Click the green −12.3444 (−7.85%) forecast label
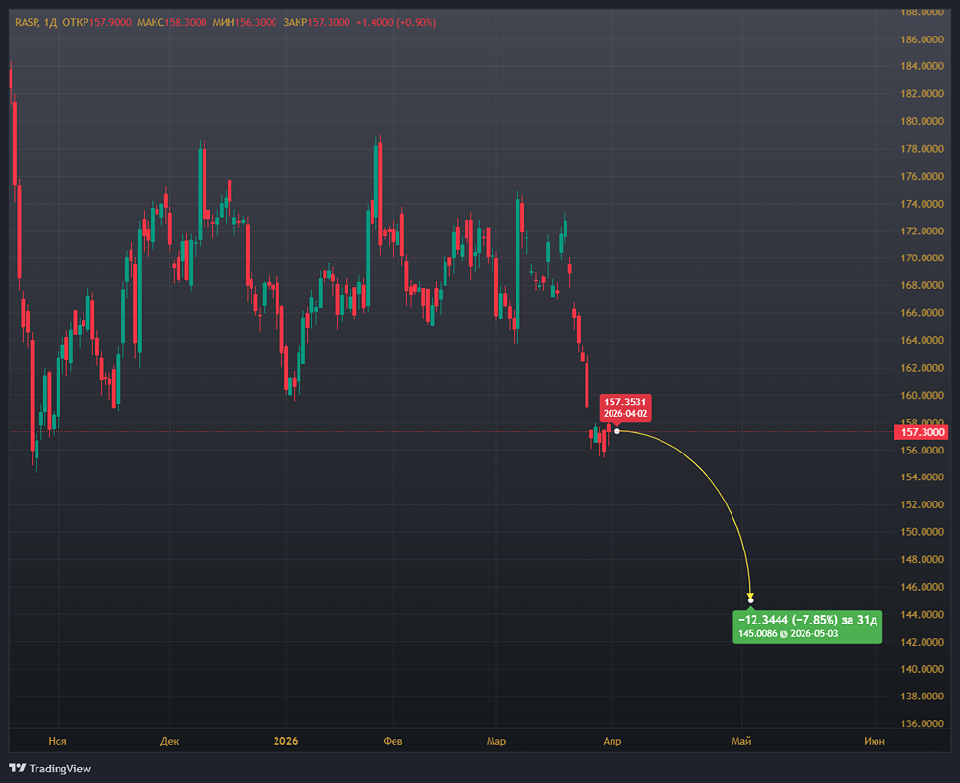This screenshot has height=783, width=960. click(x=807, y=626)
